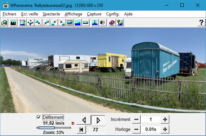
Task: Click the picture icon with arrow pointing to bottom-left
Action: pyautogui.click(x=54, y=23)
